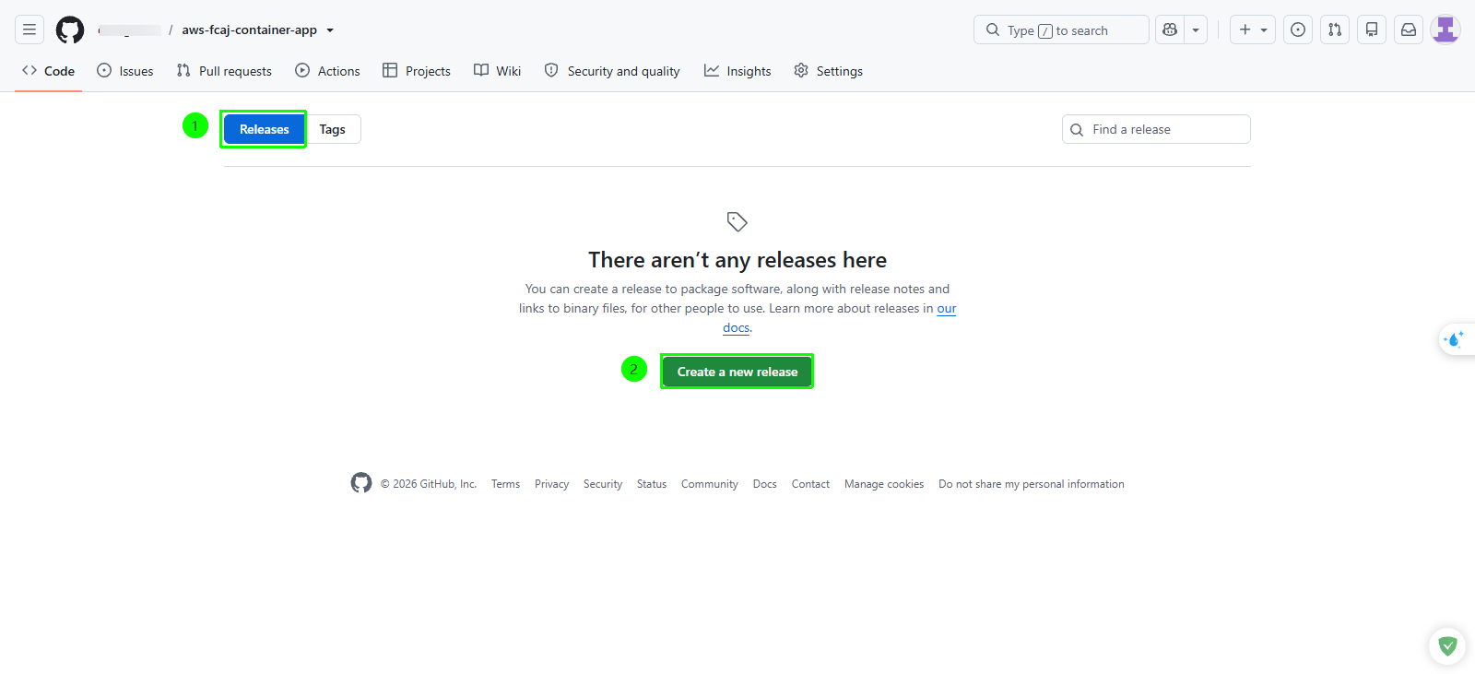The width and height of the screenshot is (1475, 674).
Task: Open the repositories icon in the header
Action: click(x=1372, y=30)
